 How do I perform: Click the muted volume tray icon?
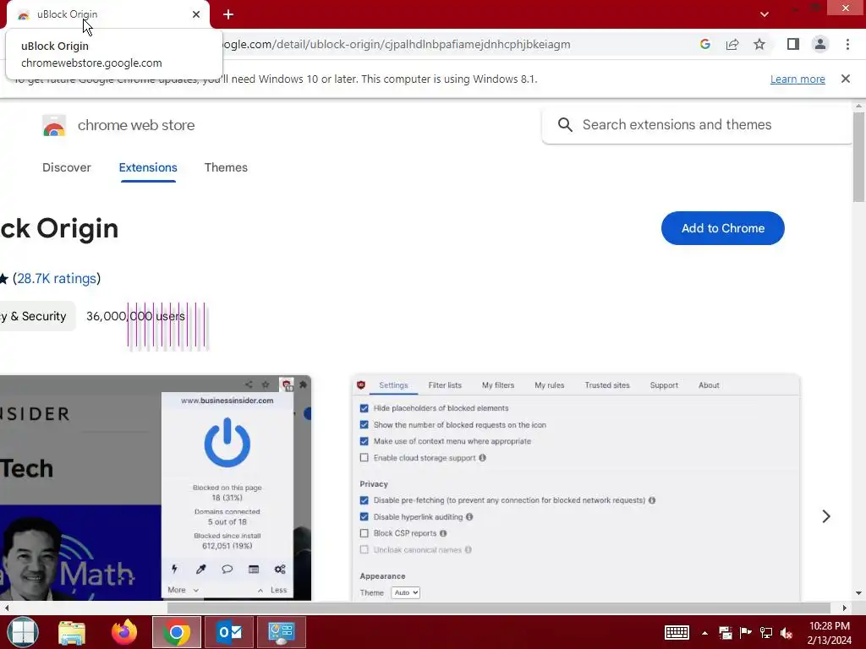tap(787, 633)
